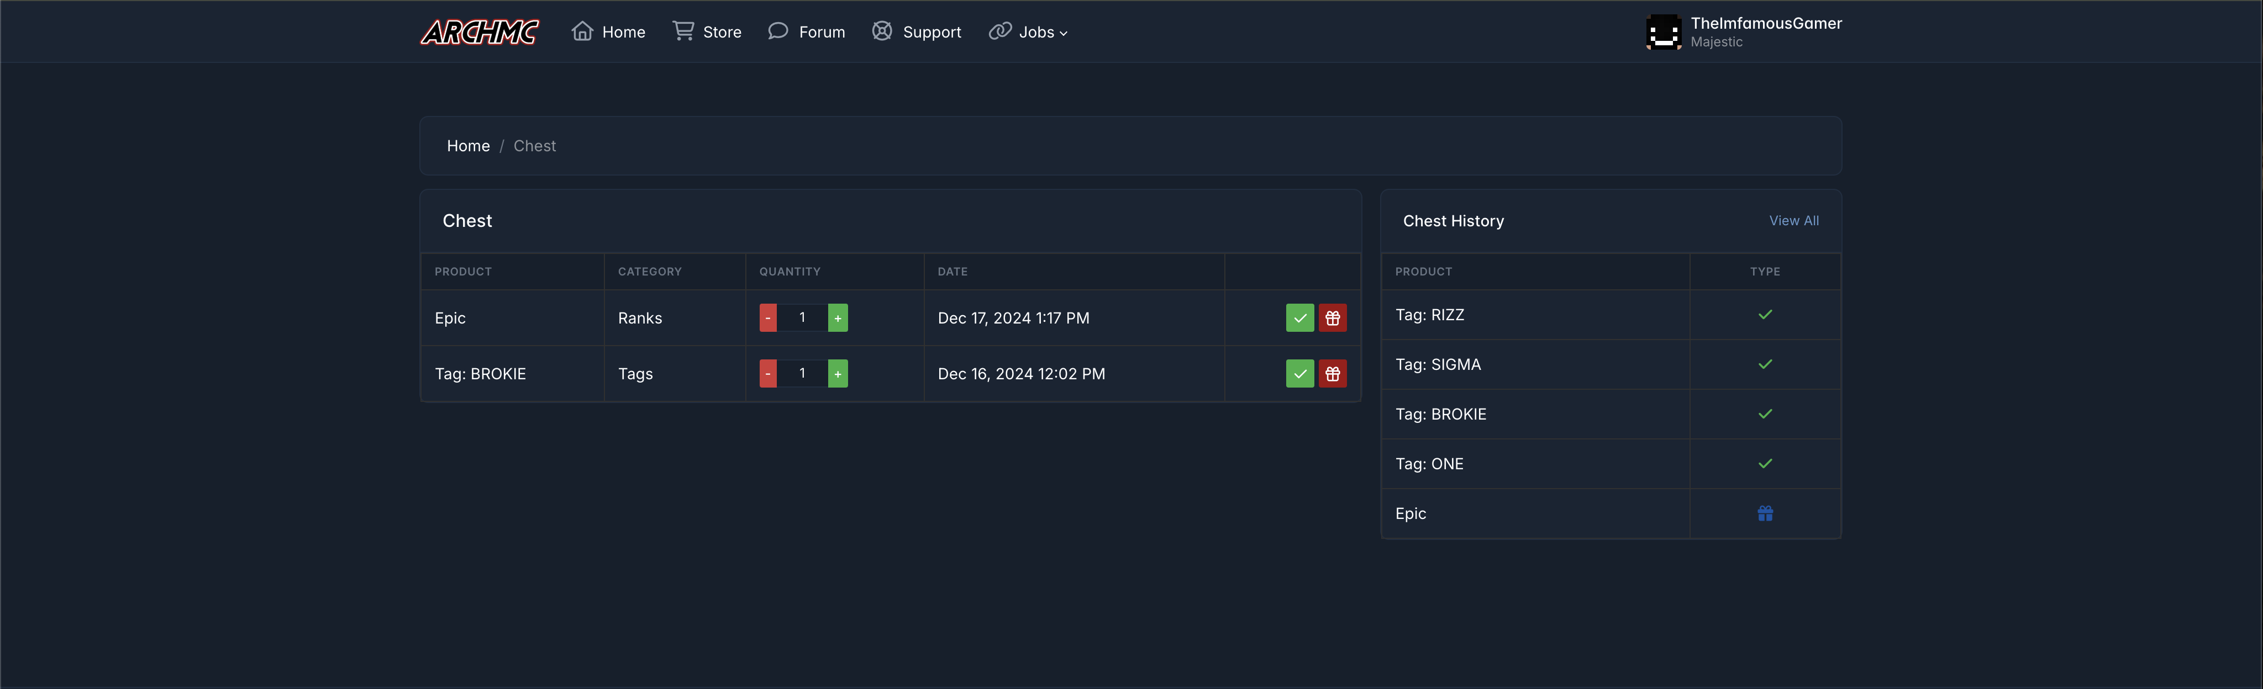Image resolution: width=2263 pixels, height=689 pixels.
Task: Increase Epic quantity with plus button
Action: click(838, 318)
